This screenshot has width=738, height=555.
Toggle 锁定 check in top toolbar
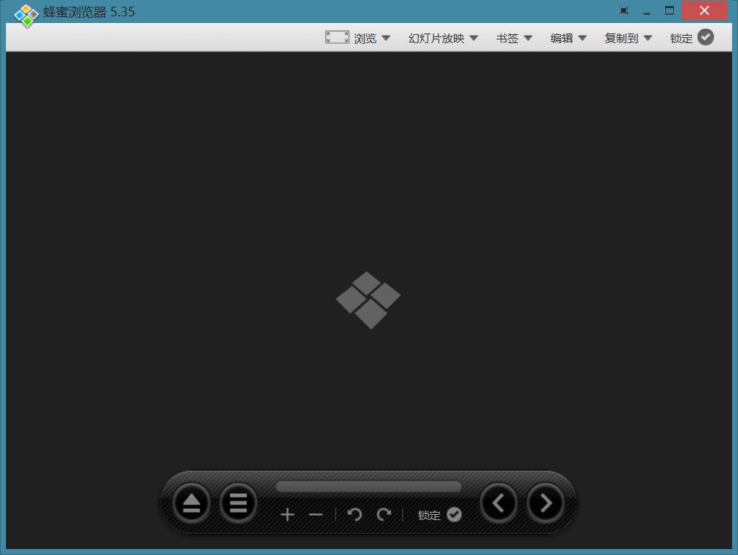[705, 37]
